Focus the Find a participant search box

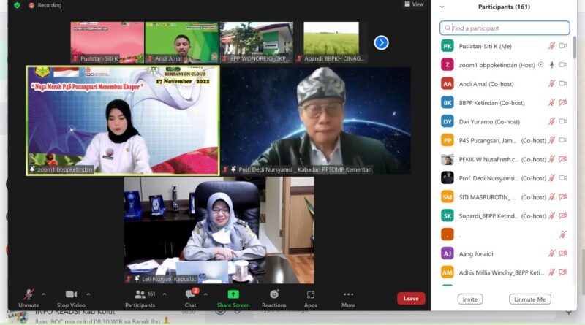[x=505, y=28]
